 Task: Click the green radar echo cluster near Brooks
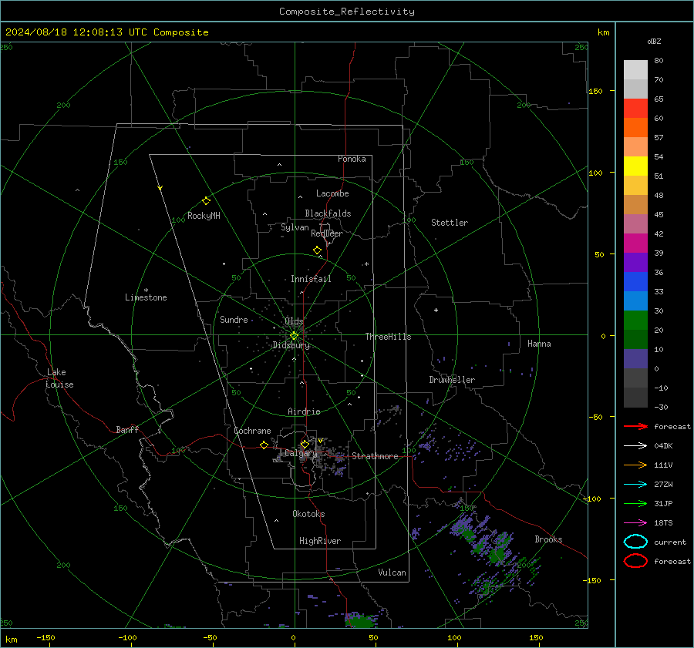(499, 554)
